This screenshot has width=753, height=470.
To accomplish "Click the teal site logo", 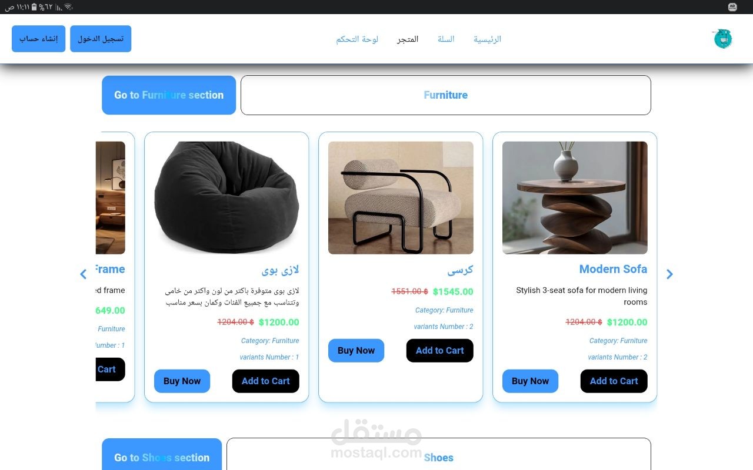I will (722, 39).
